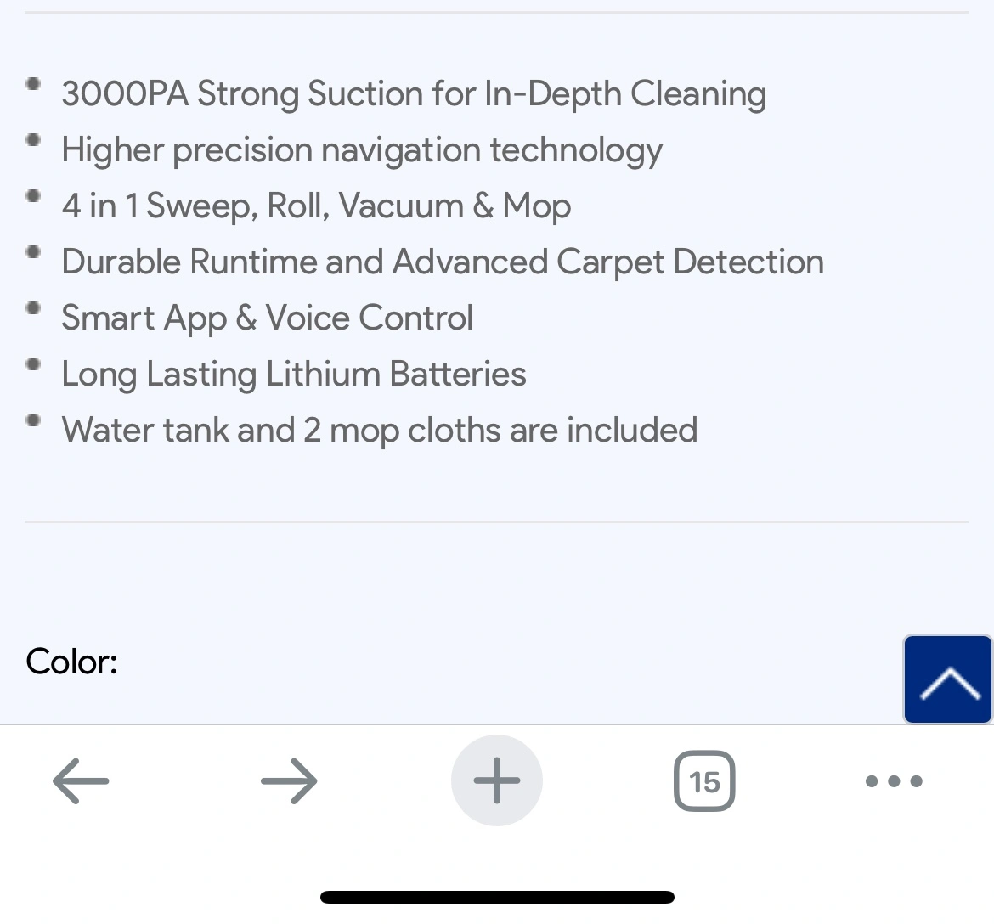The image size is (994, 924).
Task: Tap the browser back arrow
Action: (81, 780)
